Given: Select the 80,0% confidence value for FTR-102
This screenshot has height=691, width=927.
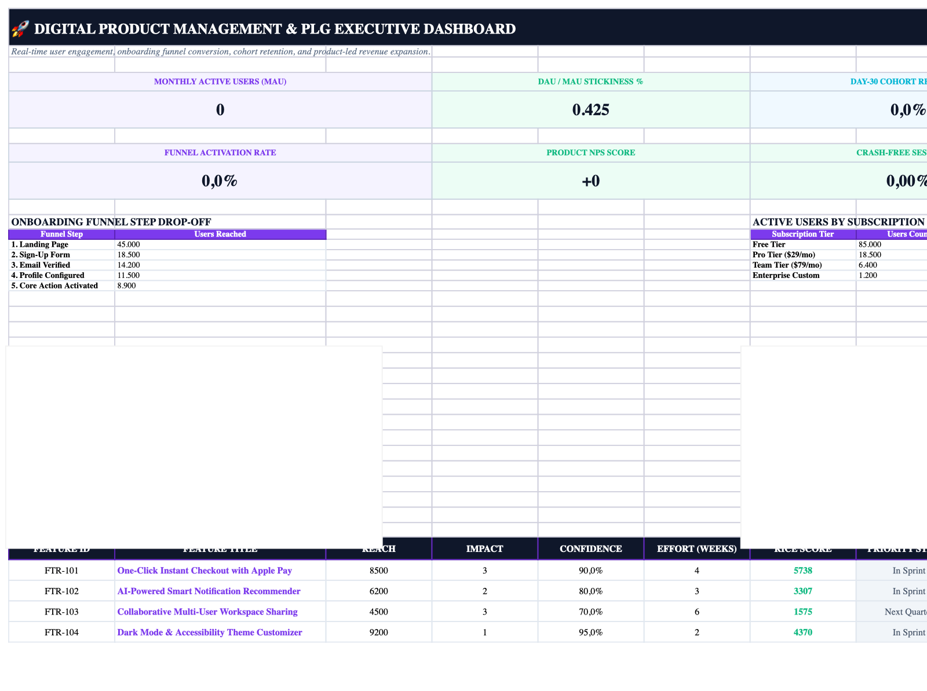Looking at the screenshot, I should point(591,591).
